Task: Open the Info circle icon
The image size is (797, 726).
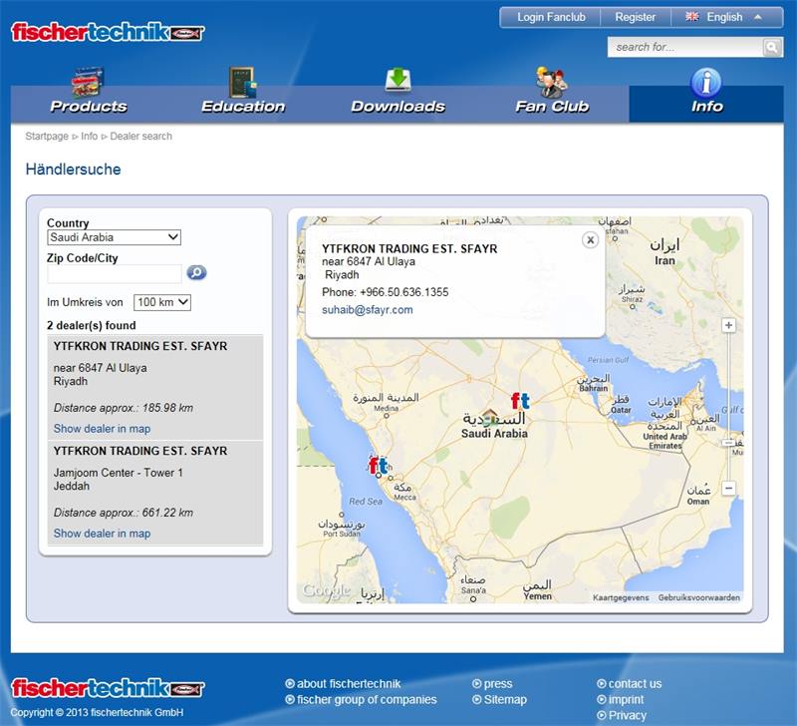Action: point(706,83)
